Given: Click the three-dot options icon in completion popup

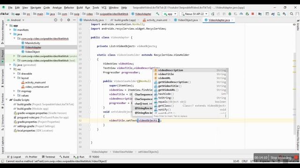Looking at the screenshot, I should click(x=225, y=116).
